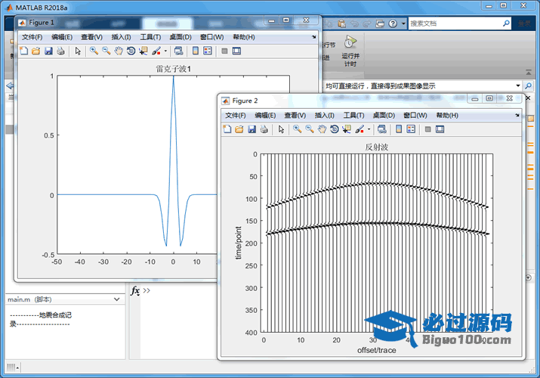Viewport: 540px width, 378px height.
Task: Open 查看(V) menu in Figure 1
Action: [92, 37]
